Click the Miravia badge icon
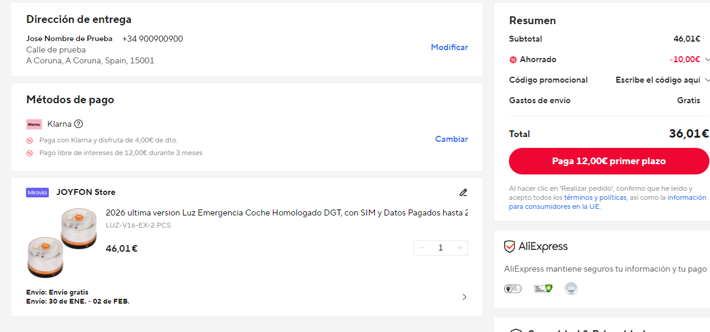The width and height of the screenshot is (710, 332). [37, 193]
